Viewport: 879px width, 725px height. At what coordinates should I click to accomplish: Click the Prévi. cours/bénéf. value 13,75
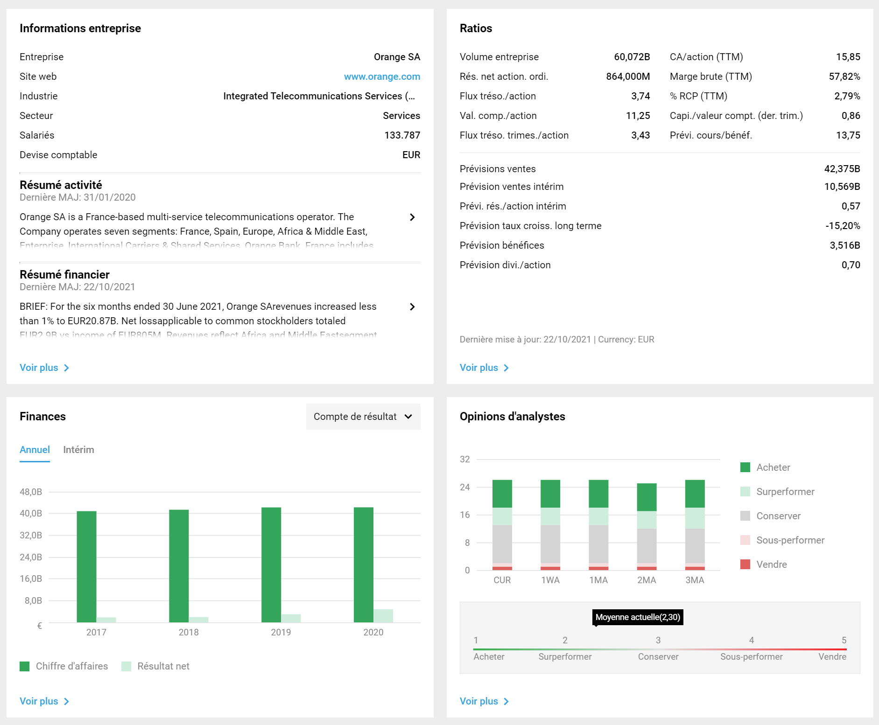pos(848,135)
